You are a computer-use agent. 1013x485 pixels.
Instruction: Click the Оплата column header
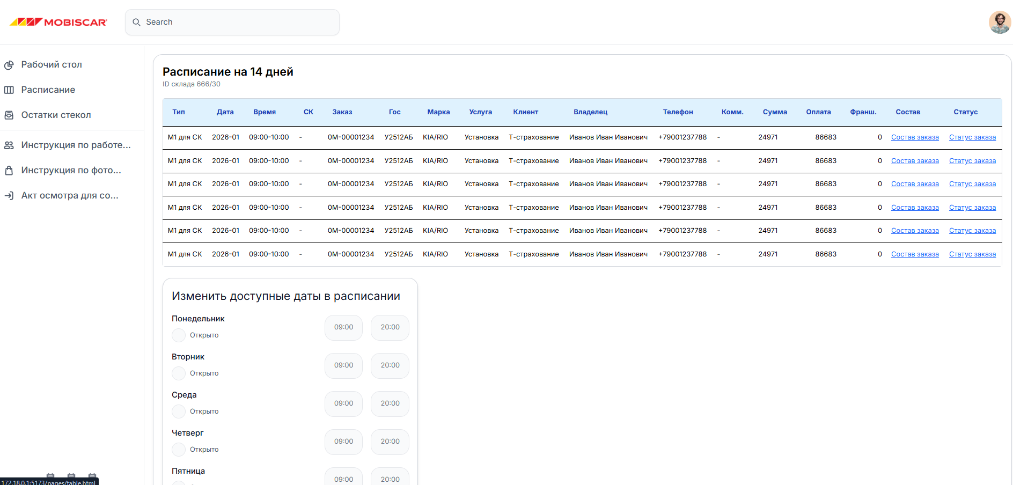pos(818,112)
